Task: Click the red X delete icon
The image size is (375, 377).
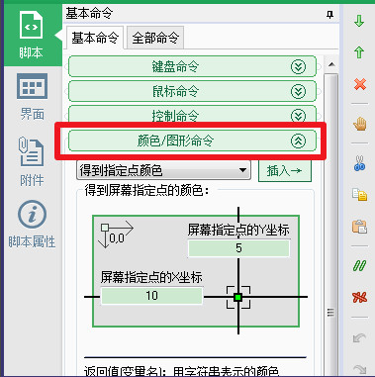Action: (x=359, y=84)
